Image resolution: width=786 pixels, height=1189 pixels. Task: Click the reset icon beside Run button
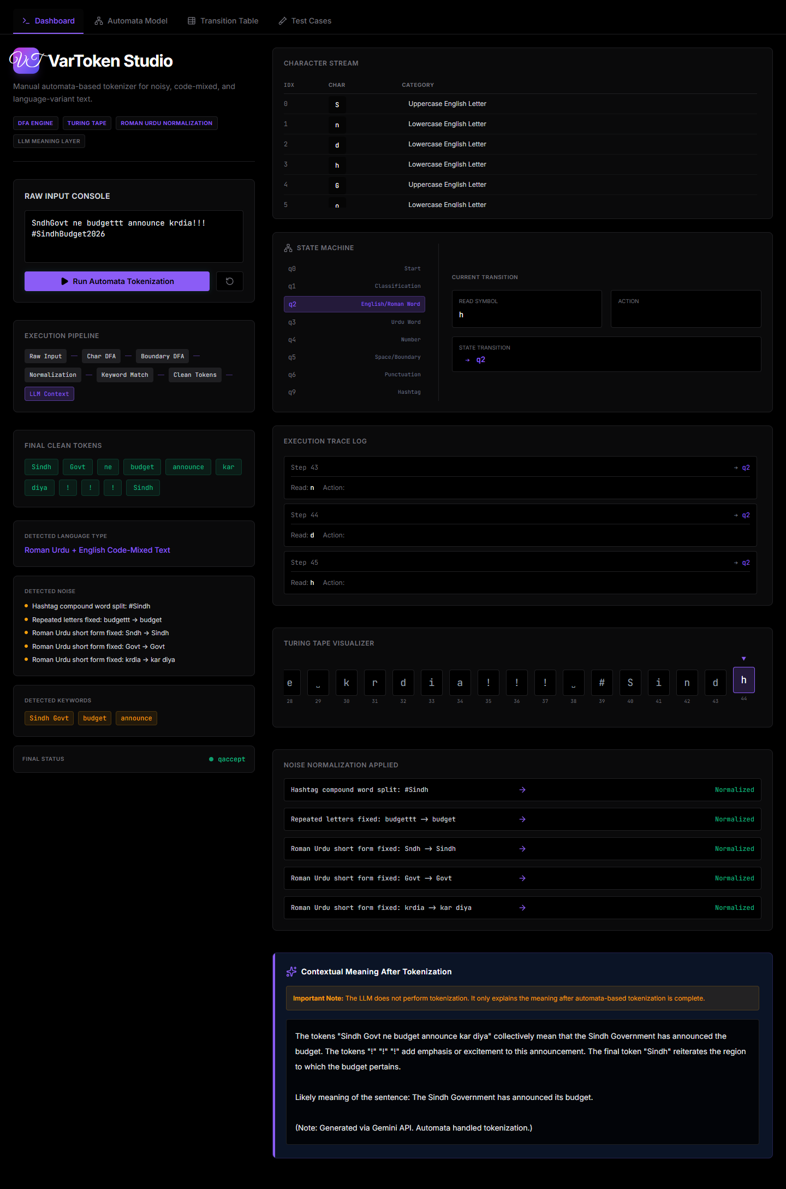230,281
